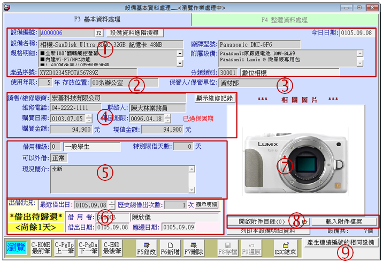Screen dimensions: 383x263
Task: Open 設備資料進階搜尋 advanced search
Action: click(135, 33)
